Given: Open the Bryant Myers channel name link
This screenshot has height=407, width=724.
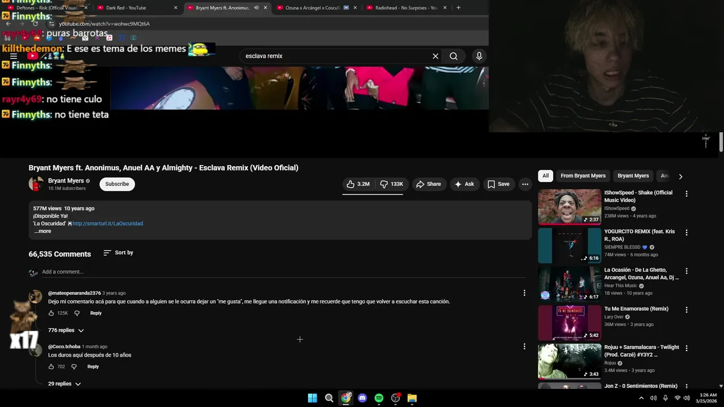Looking at the screenshot, I should [x=66, y=181].
